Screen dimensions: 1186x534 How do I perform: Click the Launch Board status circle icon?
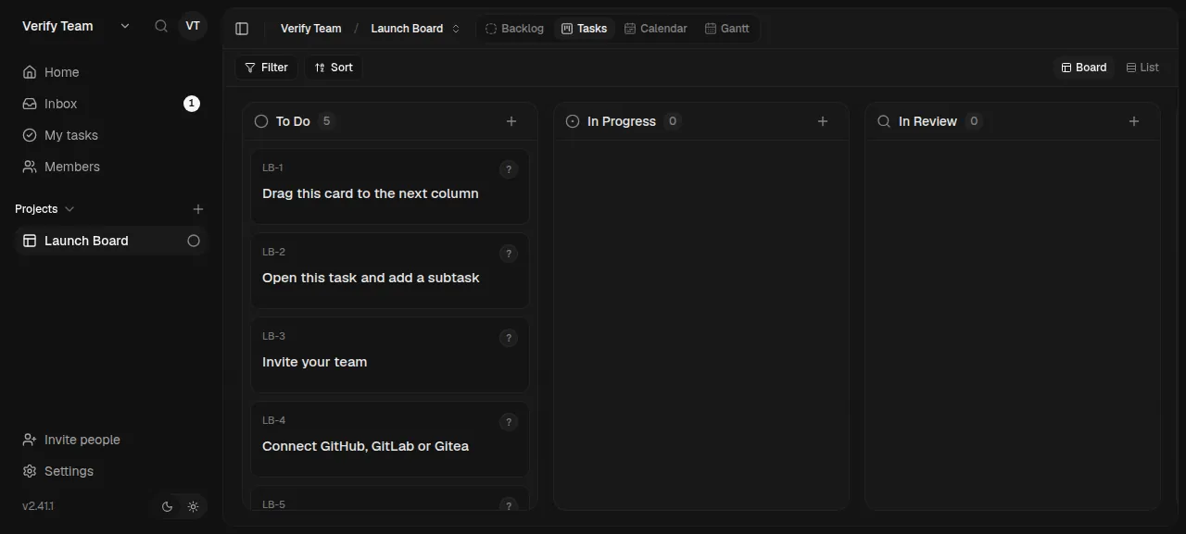[194, 241]
